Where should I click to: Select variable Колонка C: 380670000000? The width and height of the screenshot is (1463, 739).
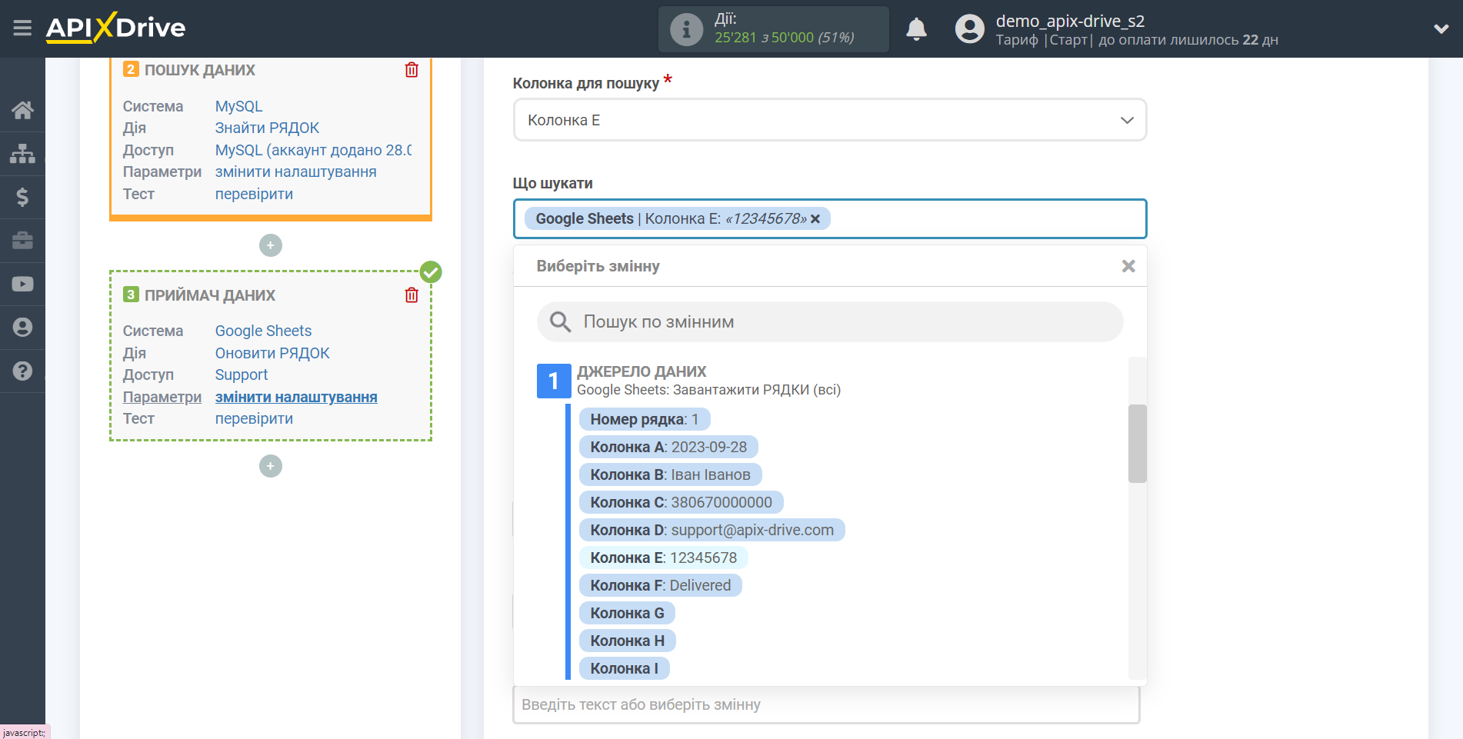coord(681,502)
